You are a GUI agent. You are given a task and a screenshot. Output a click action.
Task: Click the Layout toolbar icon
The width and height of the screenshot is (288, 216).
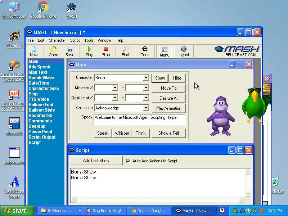[x=184, y=51]
